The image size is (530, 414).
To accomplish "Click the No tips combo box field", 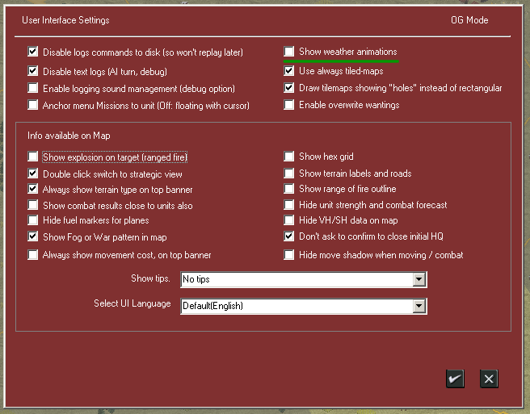I will click(x=304, y=279).
